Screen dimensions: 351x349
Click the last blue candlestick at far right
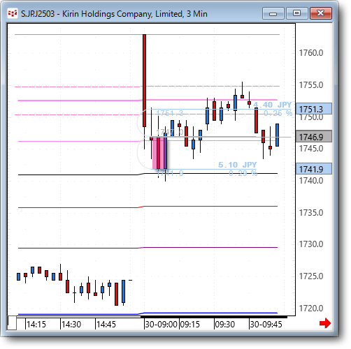[278, 135]
